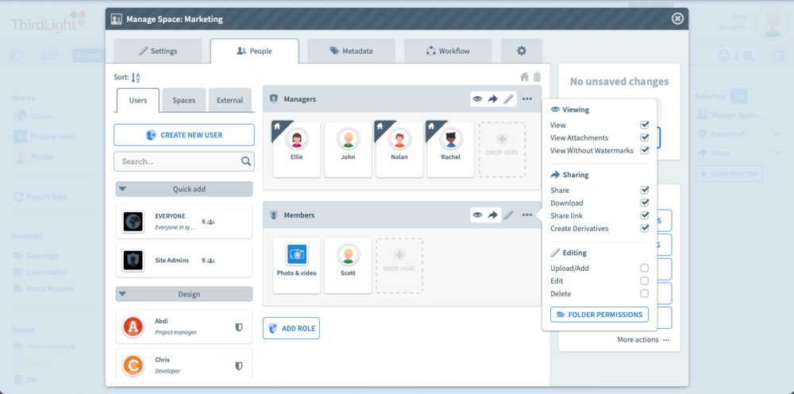This screenshot has width=794, height=394.
Task: Click the trash icon above Managers
Action: [538, 77]
